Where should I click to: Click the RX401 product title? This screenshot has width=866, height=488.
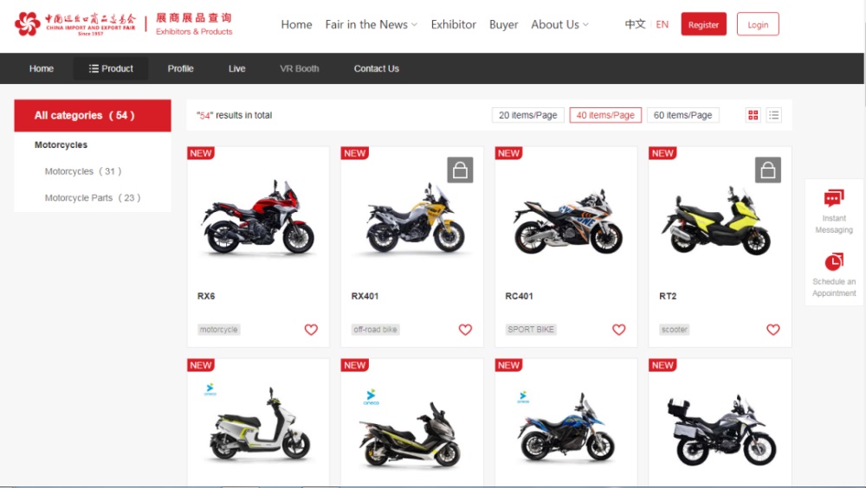365,296
